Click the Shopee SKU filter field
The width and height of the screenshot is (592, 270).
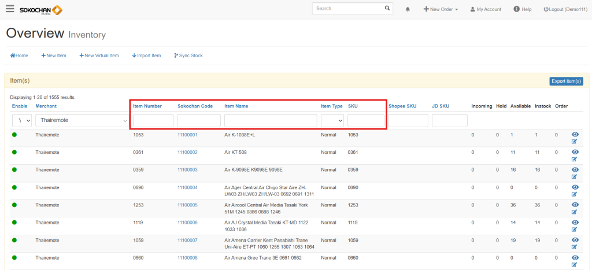408,120
